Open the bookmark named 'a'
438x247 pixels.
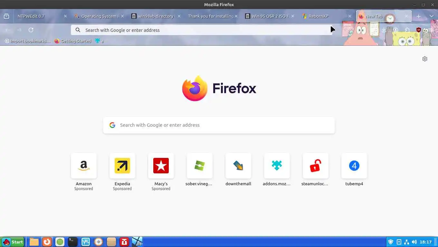click(99, 41)
